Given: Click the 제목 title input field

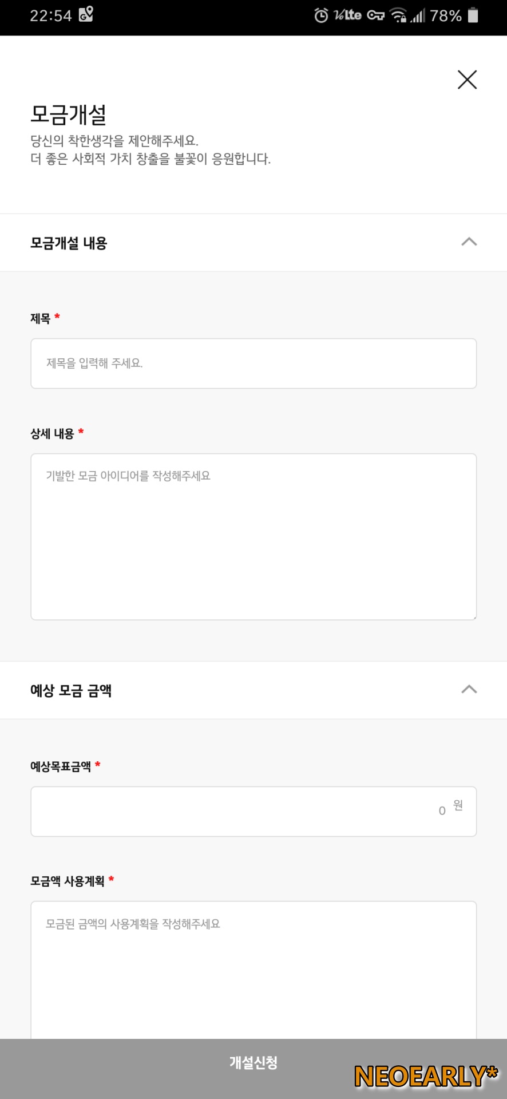Looking at the screenshot, I should click(x=254, y=363).
